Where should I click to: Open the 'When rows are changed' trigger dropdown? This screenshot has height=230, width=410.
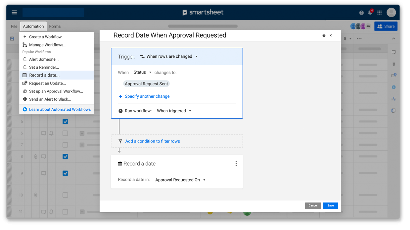pyautogui.click(x=169, y=56)
